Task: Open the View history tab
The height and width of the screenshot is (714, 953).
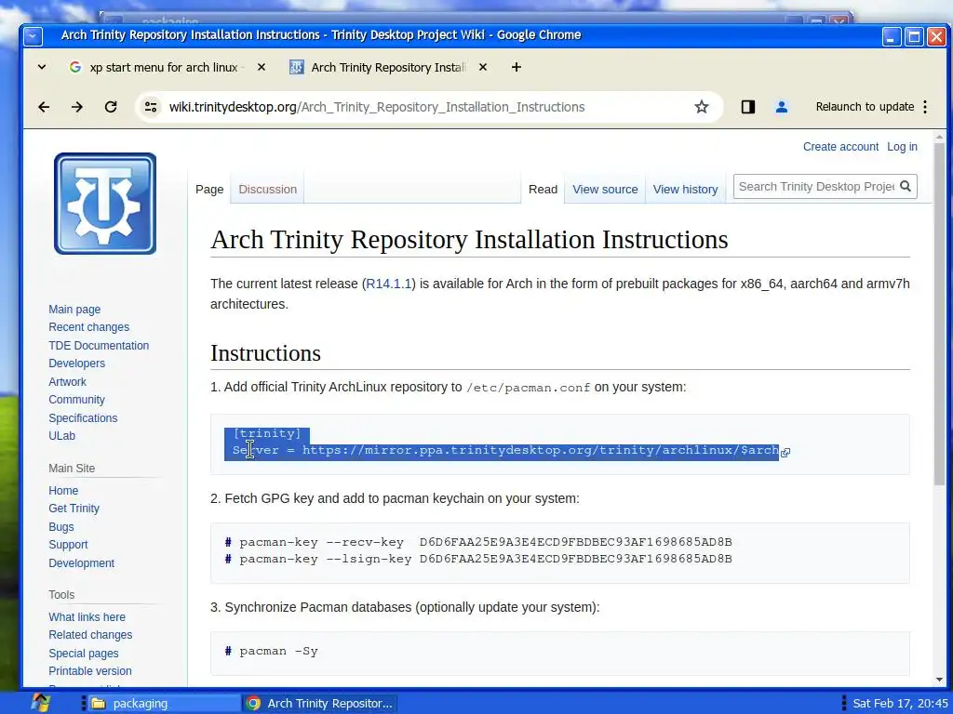Action: [685, 190]
